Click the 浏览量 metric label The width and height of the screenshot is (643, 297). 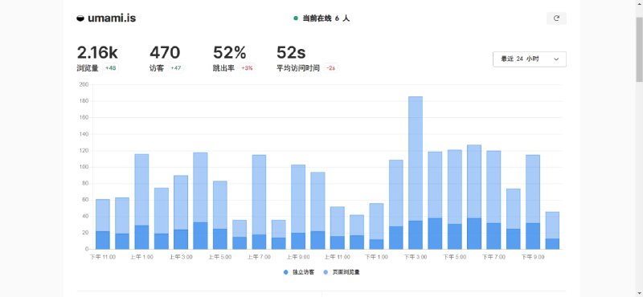point(88,68)
